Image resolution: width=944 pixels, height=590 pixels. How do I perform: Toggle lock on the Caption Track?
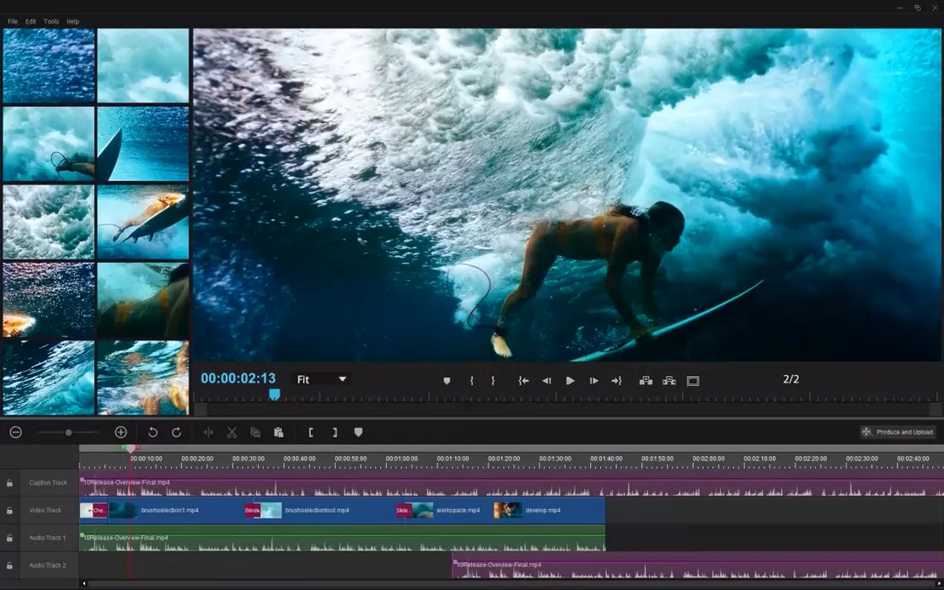click(x=9, y=483)
